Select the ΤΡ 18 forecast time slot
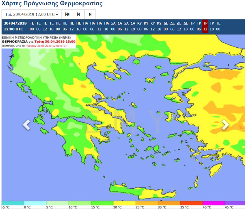245x209 pixels. 212,26
